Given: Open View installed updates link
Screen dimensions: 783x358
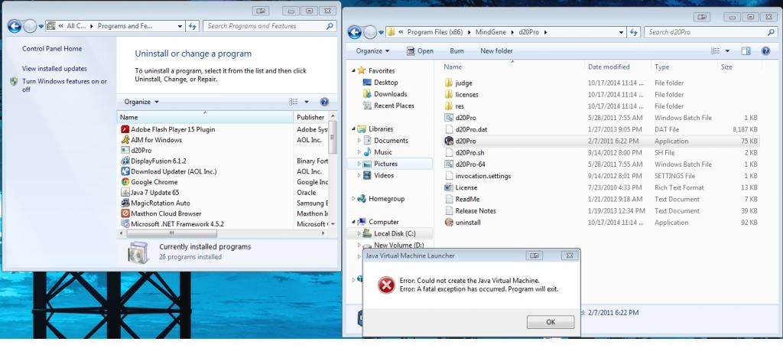Looking at the screenshot, I should [x=54, y=68].
